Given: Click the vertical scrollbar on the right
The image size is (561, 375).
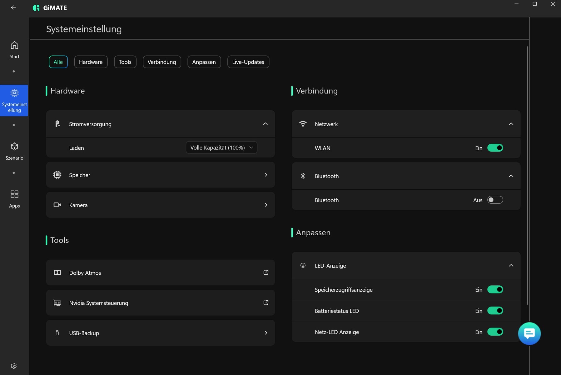Looking at the screenshot, I should [527, 175].
